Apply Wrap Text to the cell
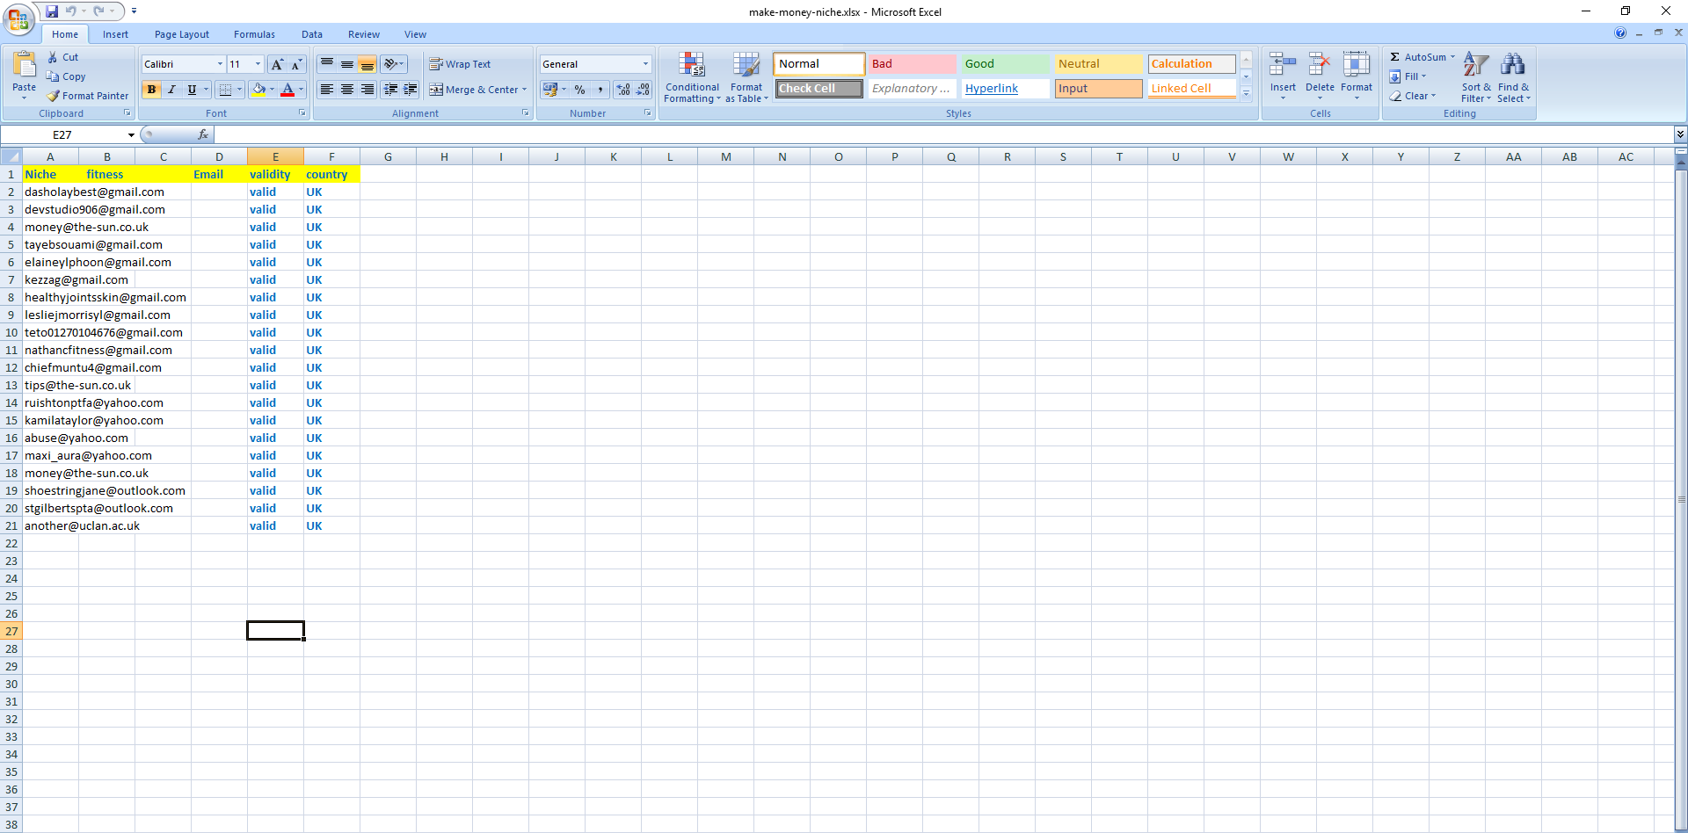Image resolution: width=1688 pixels, height=833 pixels. coord(461,63)
